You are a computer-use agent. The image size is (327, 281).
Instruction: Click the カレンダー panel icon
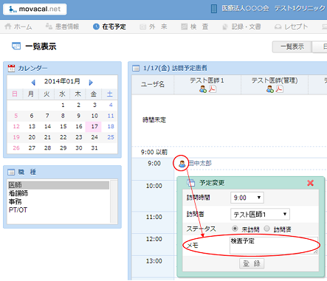click(11, 68)
